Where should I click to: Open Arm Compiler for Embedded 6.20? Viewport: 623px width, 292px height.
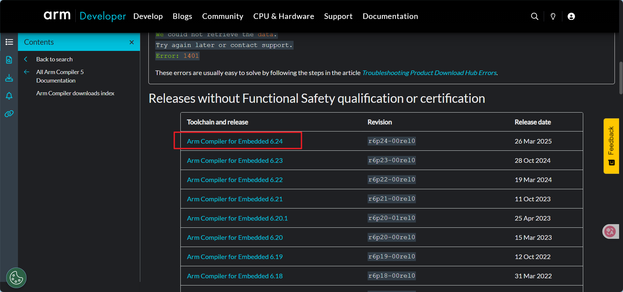point(235,238)
